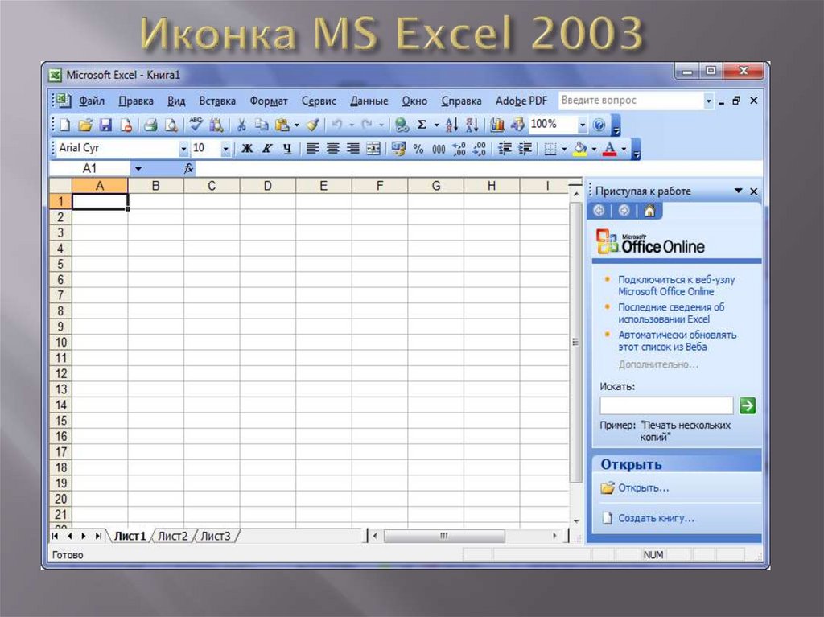Save the workbook using the floppy disk icon
Viewport: 824px width, 617px height.
point(105,125)
